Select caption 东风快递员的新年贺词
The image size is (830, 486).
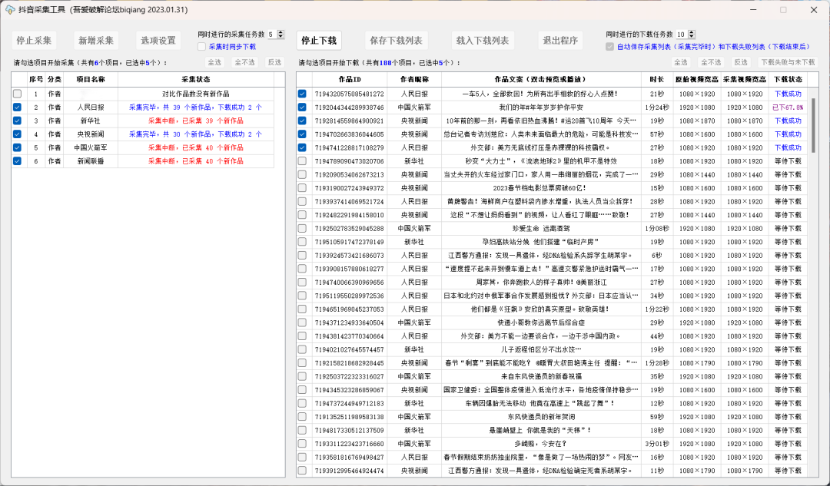tap(541, 417)
